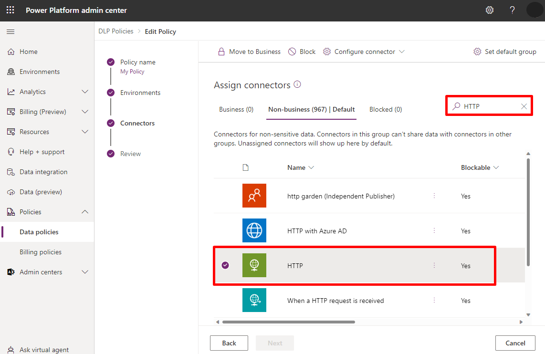Select When a HTTP request is received

pyautogui.click(x=335, y=301)
